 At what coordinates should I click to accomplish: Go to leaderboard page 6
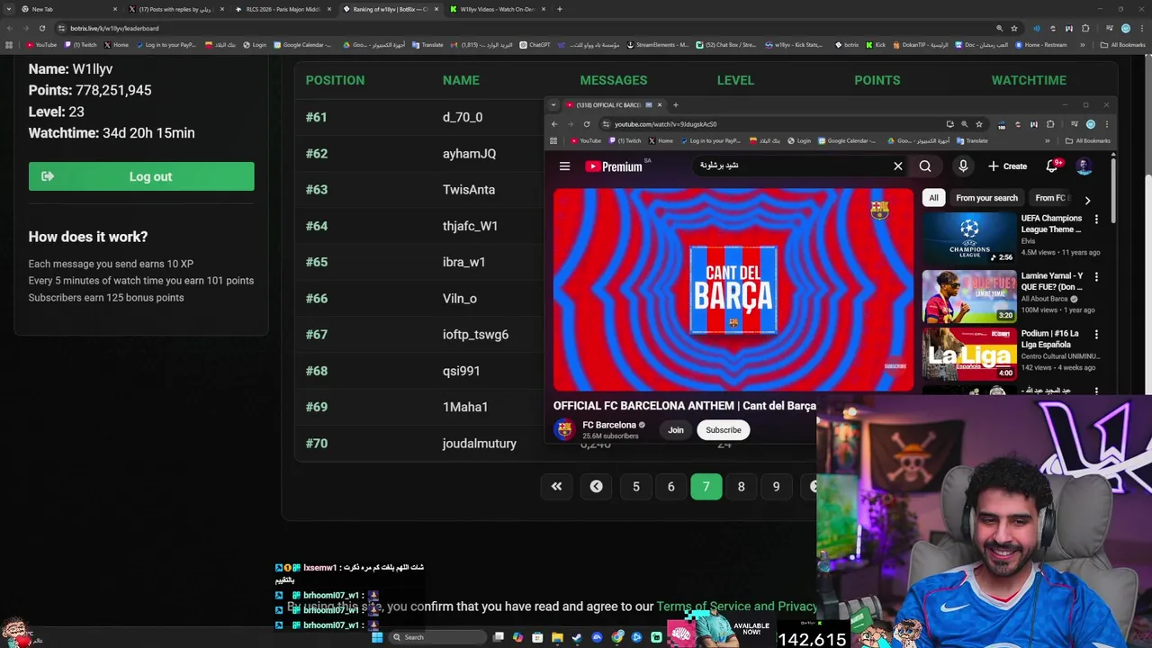670,487
